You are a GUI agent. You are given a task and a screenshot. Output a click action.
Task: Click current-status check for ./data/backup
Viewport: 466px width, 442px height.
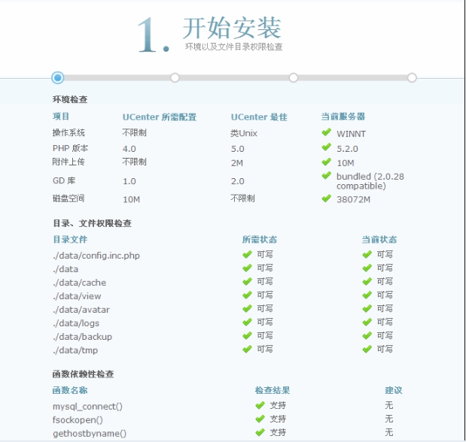coord(367,336)
